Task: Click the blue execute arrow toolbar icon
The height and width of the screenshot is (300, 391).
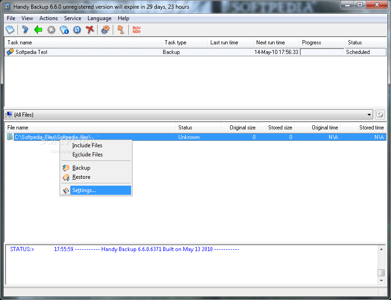Action: click(x=25, y=30)
